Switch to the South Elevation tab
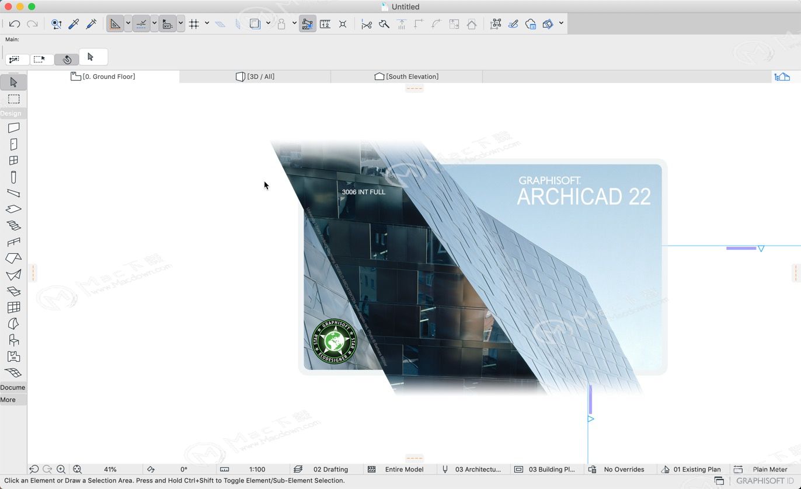Viewport: 801px width, 489px height. (406, 76)
